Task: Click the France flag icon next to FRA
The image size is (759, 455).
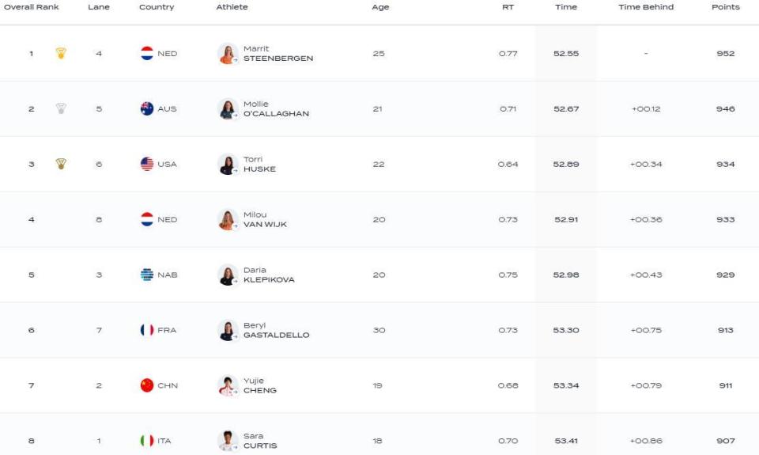Action: pos(147,330)
